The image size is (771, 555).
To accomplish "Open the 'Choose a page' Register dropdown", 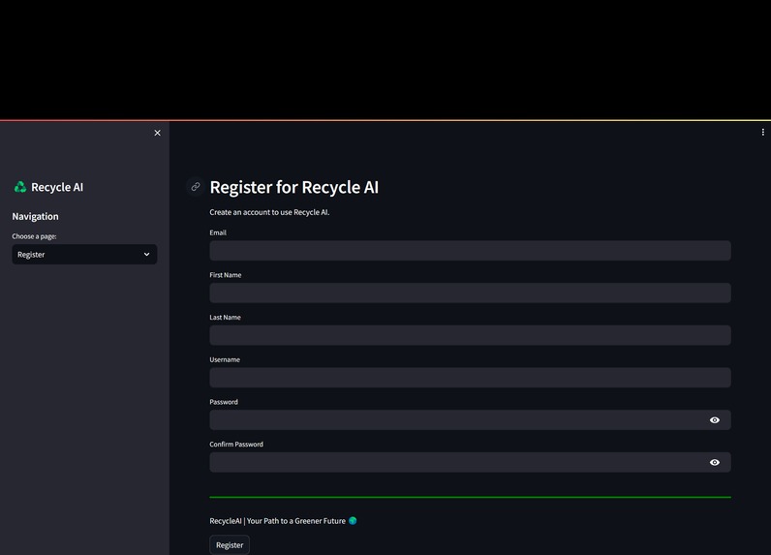I will pos(84,254).
